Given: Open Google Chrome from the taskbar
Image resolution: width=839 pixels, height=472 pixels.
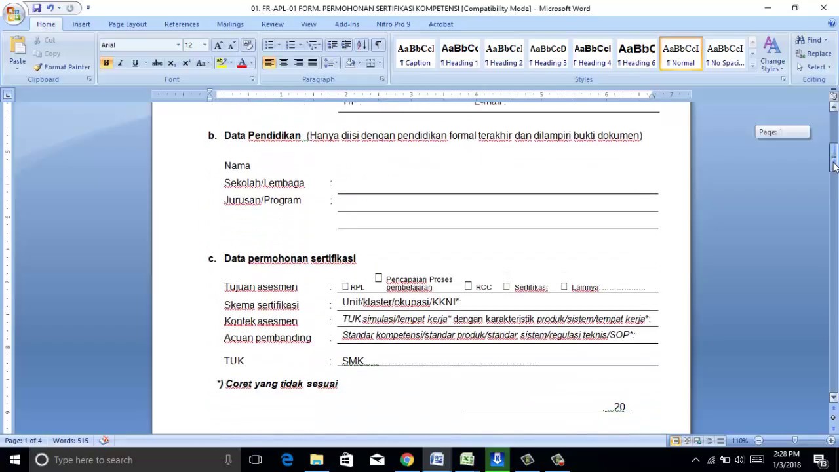Looking at the screenshot, I should pos(407,460).
